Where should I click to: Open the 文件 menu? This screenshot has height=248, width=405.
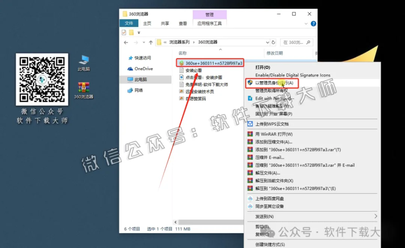(x=129, y=23)
